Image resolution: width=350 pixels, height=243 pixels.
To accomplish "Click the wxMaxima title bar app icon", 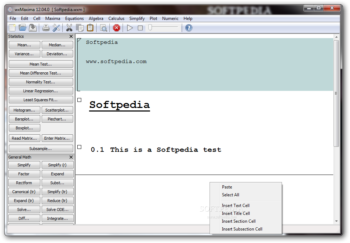I will 10,10.
